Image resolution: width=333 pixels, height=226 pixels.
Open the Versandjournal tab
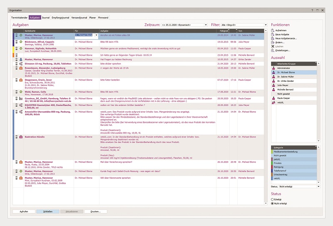pyautogui.click(x=79, y=18)
